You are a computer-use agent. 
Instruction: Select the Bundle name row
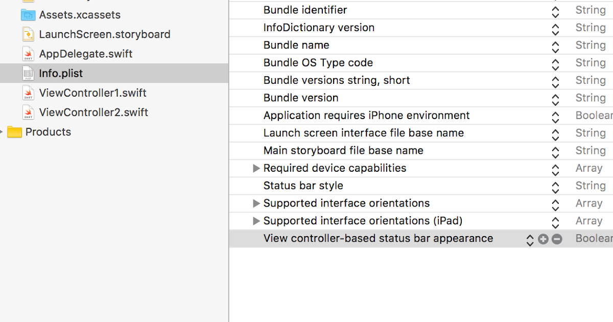click(x=296, y=45)
